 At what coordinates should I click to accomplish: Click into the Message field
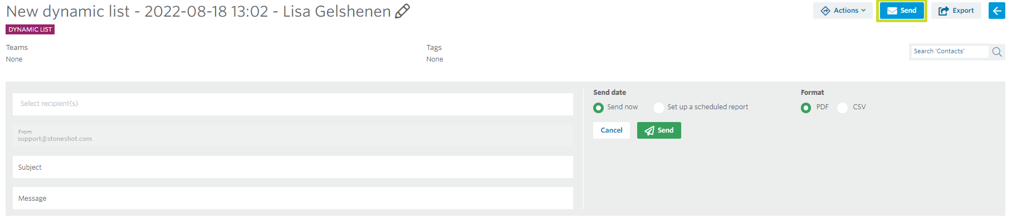point(293,198)
